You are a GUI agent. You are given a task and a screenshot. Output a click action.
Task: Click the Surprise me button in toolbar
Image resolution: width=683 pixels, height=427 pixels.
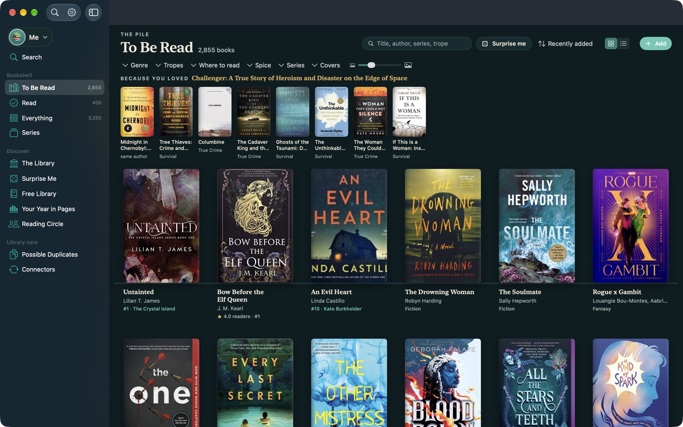(504, 44)
